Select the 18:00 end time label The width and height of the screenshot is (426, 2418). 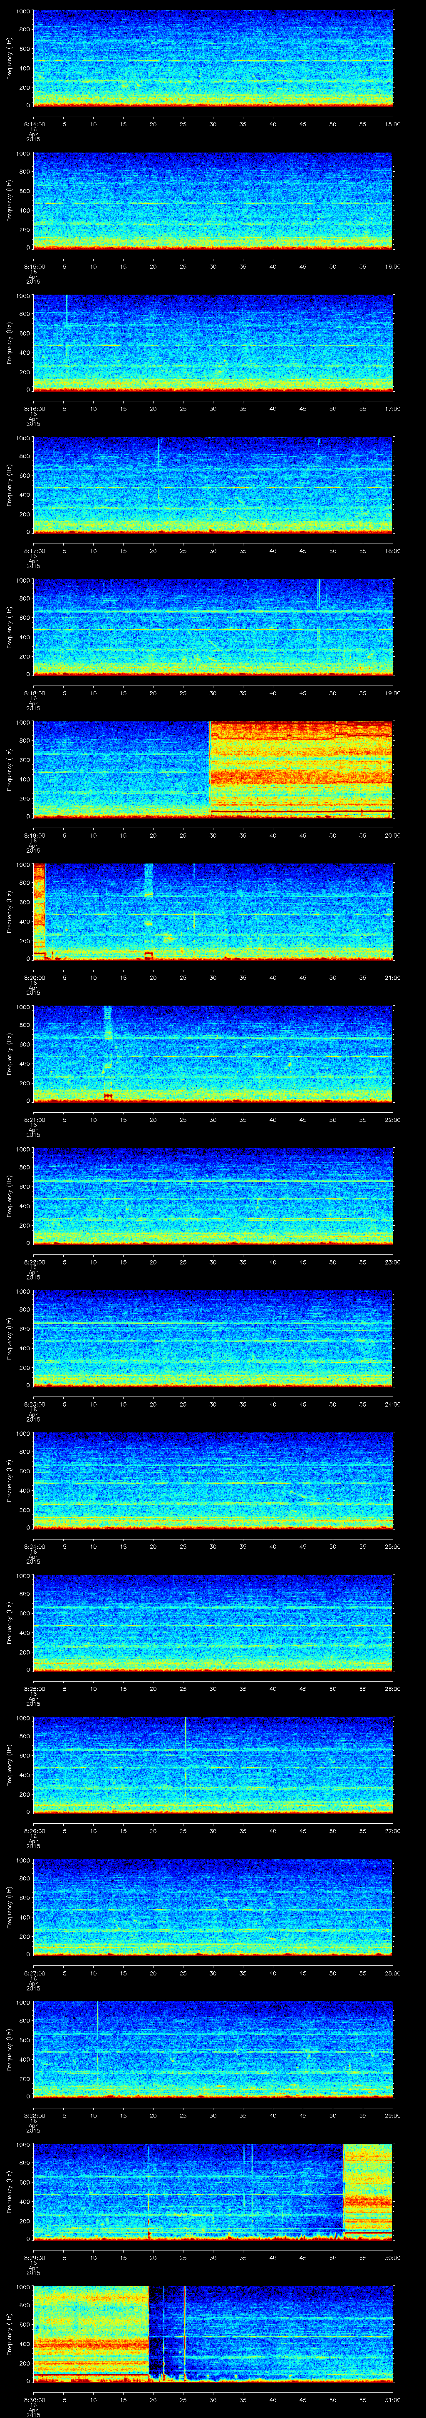click(392, 551)
